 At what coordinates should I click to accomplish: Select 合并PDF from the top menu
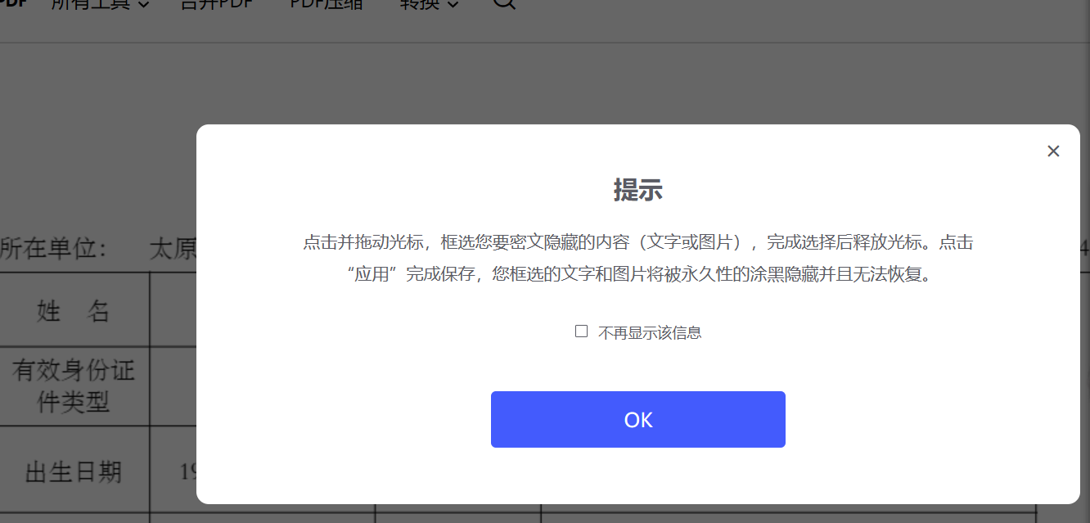click(x=215, y=3)
